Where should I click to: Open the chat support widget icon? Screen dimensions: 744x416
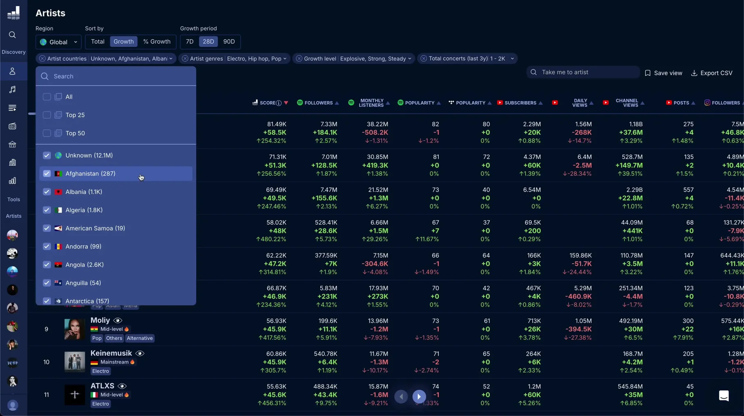(x=724, y=396)
